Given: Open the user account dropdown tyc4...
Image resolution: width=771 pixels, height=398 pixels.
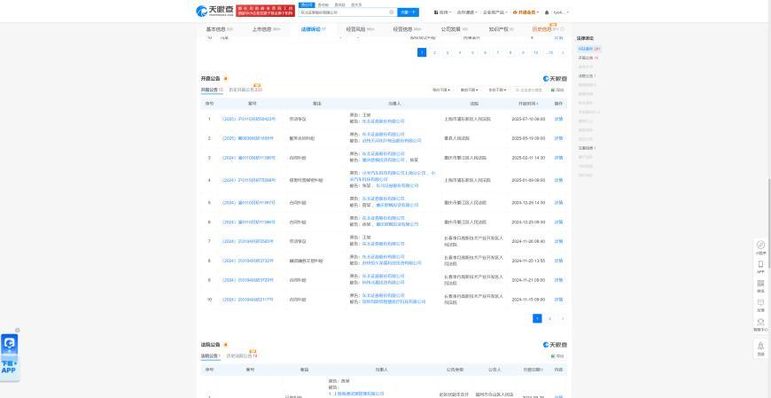Looking at the screenshot, I should coord(561,12).
